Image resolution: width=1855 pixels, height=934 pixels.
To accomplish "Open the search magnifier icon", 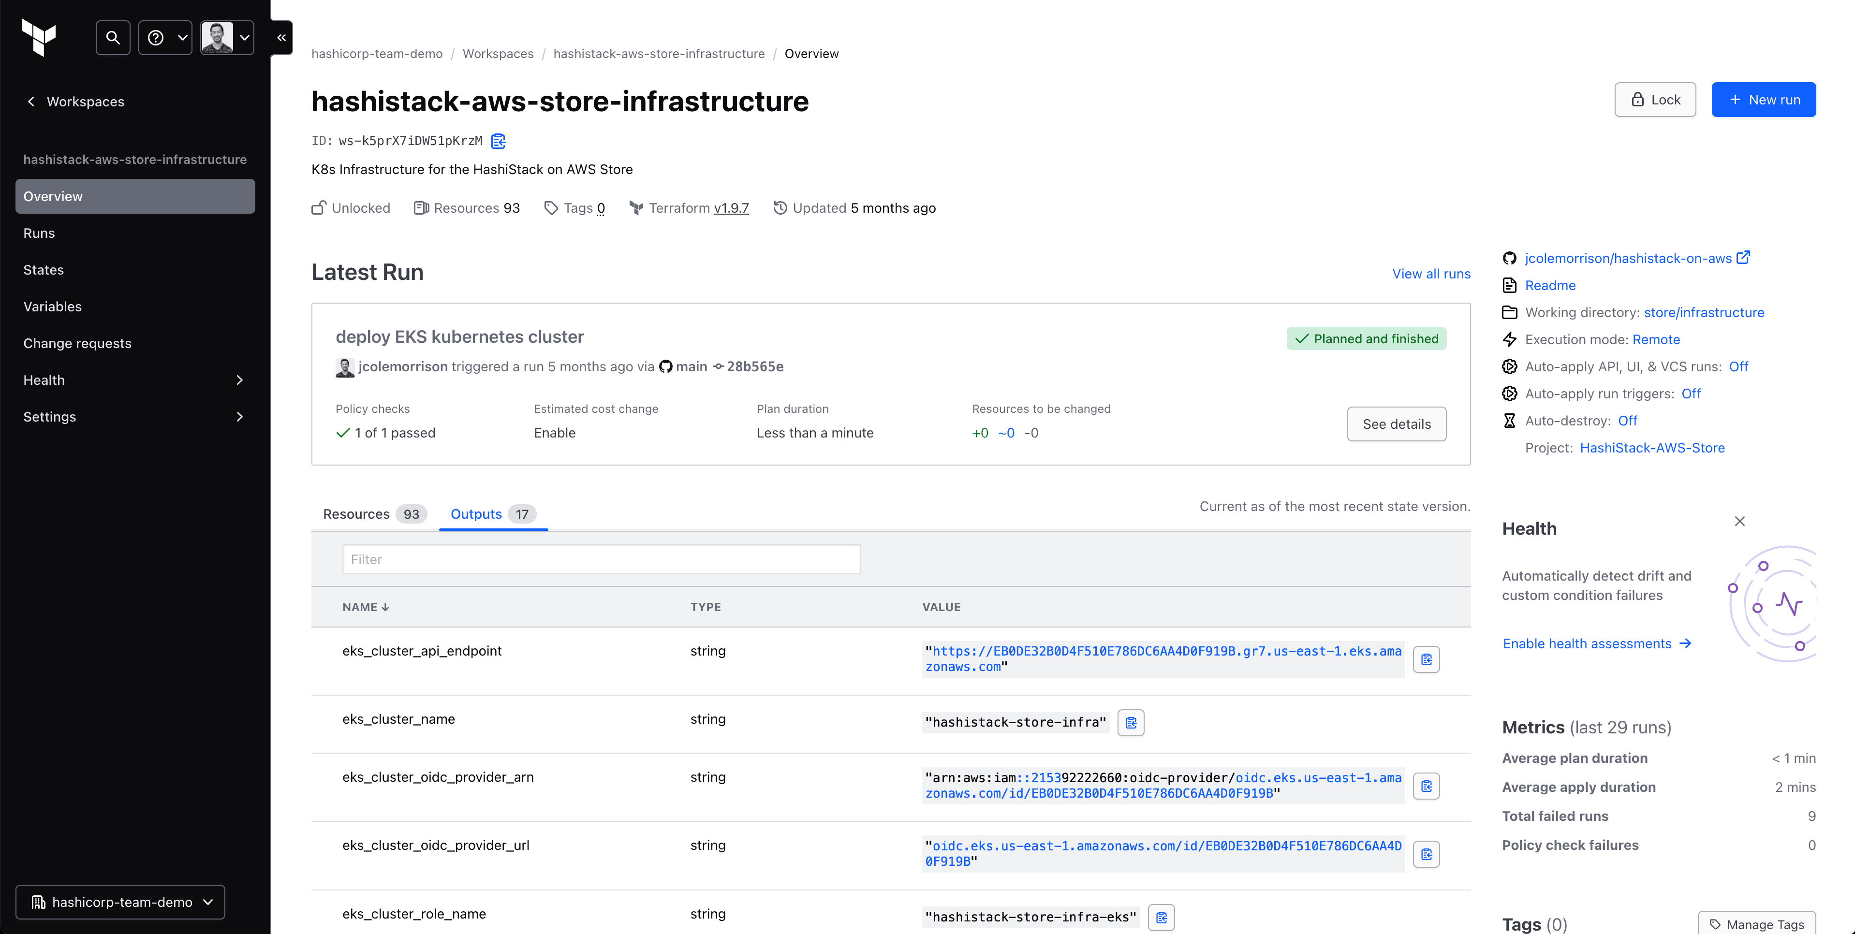I will 113,37.
